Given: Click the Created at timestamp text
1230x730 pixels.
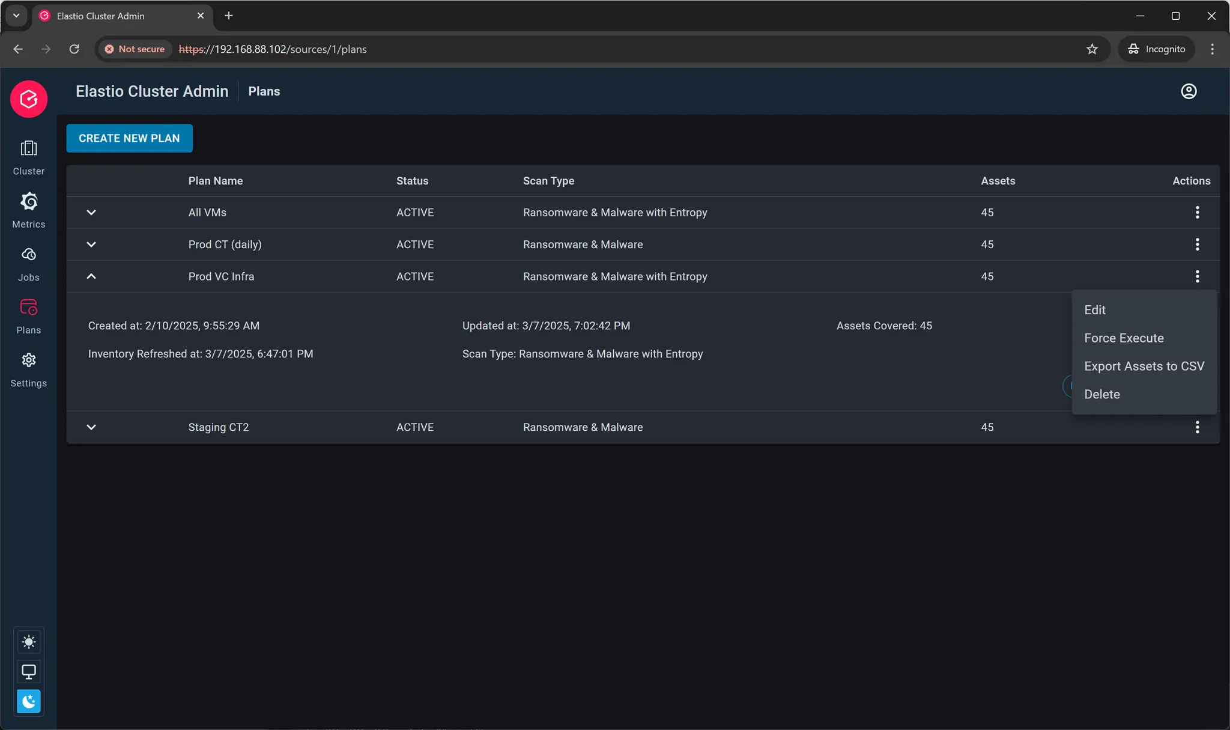Looking at the screenshot, I should [x=174, y=326].
